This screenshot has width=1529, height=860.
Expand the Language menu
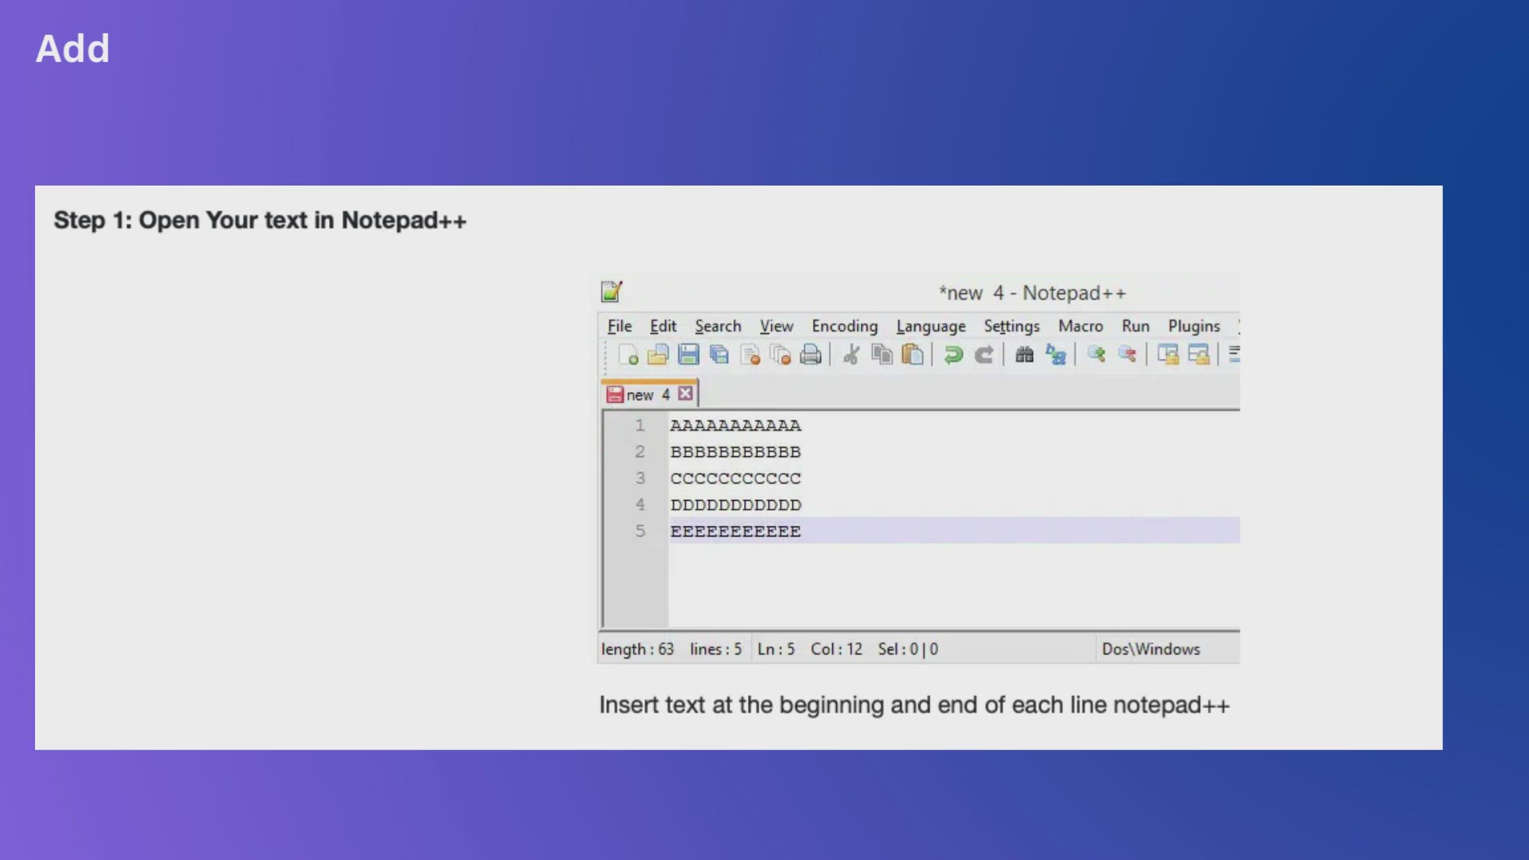click(930, 326)
